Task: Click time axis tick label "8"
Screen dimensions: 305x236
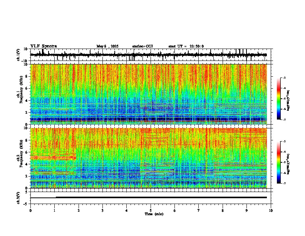Action: [223, 211]
